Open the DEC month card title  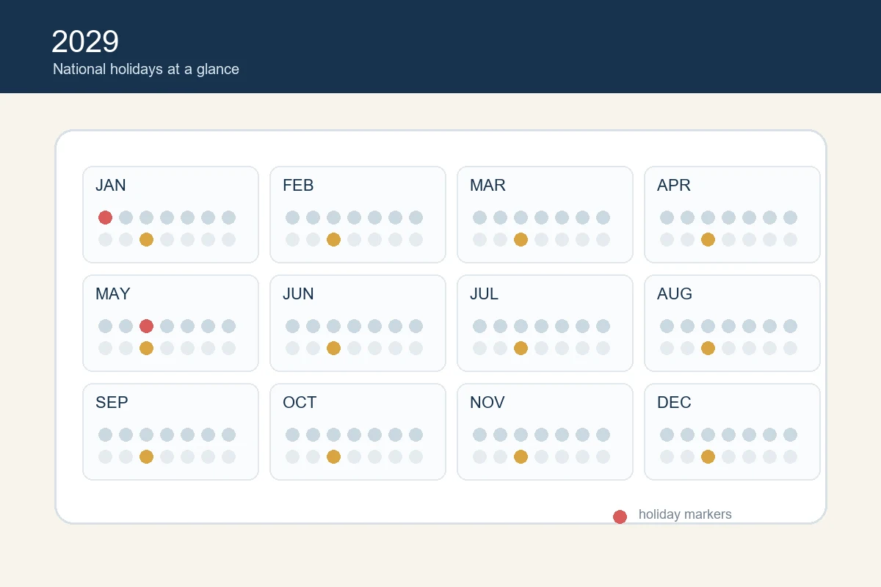coord(674,402)
